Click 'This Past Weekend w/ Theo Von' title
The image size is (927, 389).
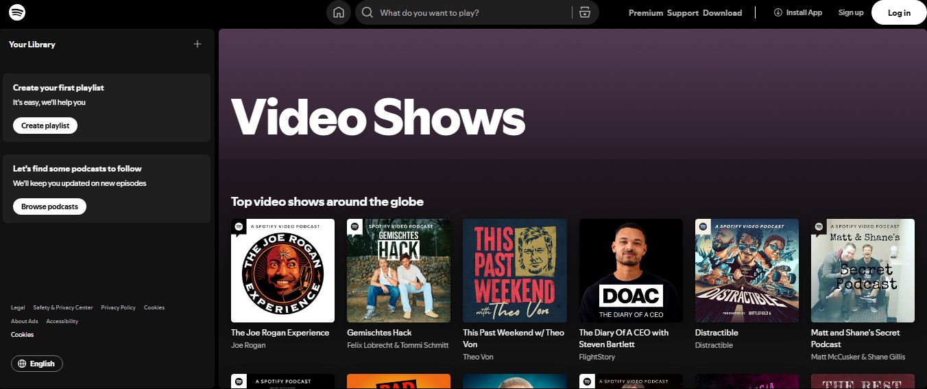click(514, 338)
